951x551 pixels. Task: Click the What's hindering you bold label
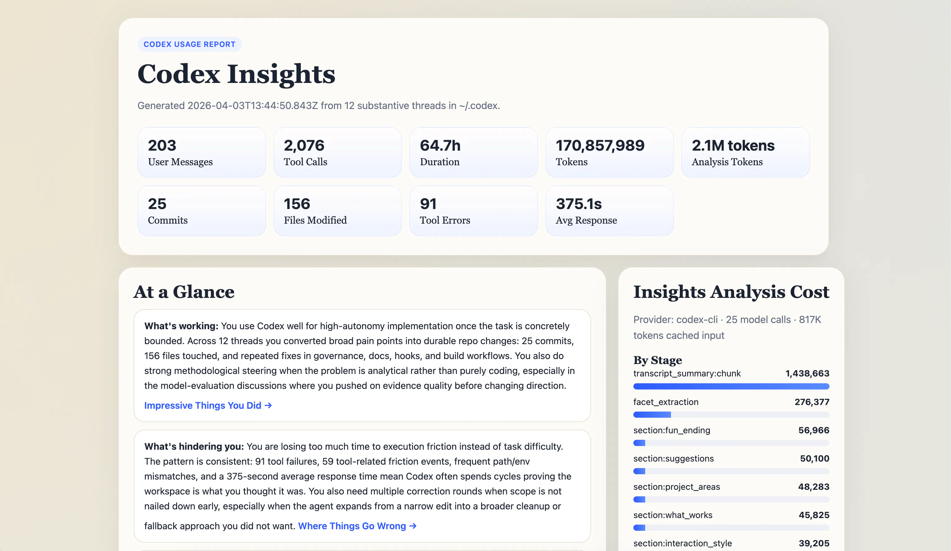click(194, 447)
